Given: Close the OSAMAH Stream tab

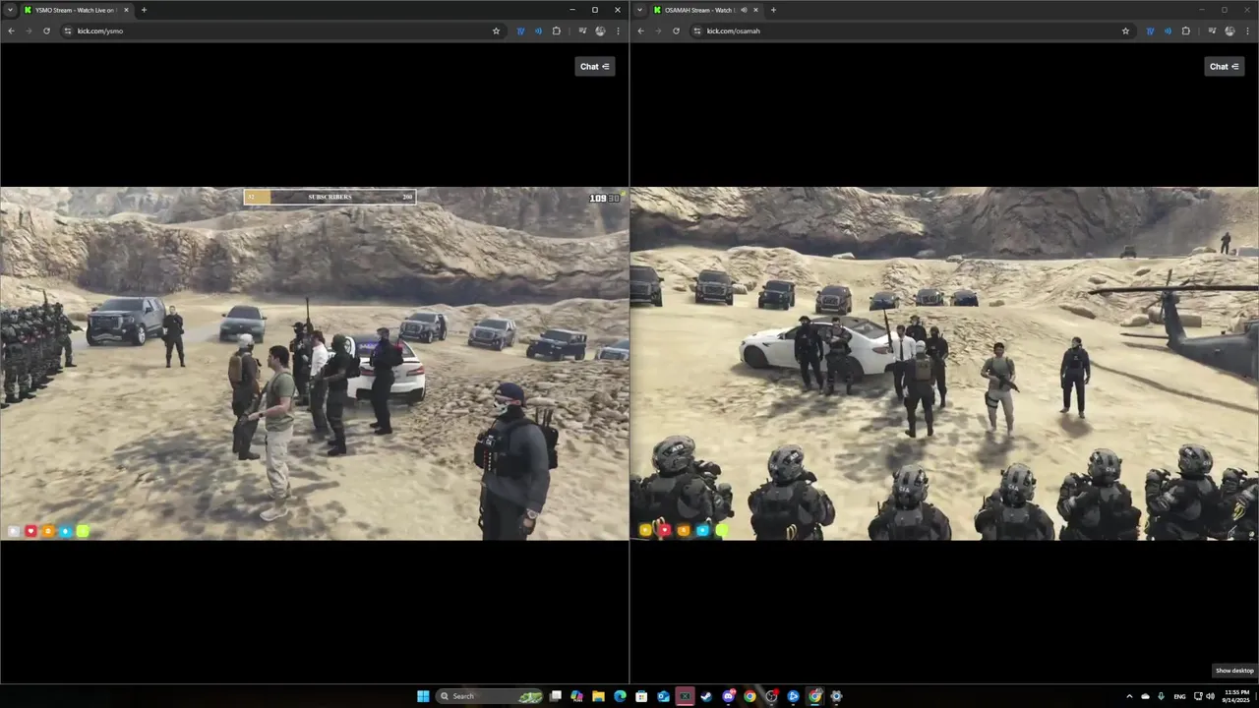Looking at the screenshot, I should click(x=755, y=10).
